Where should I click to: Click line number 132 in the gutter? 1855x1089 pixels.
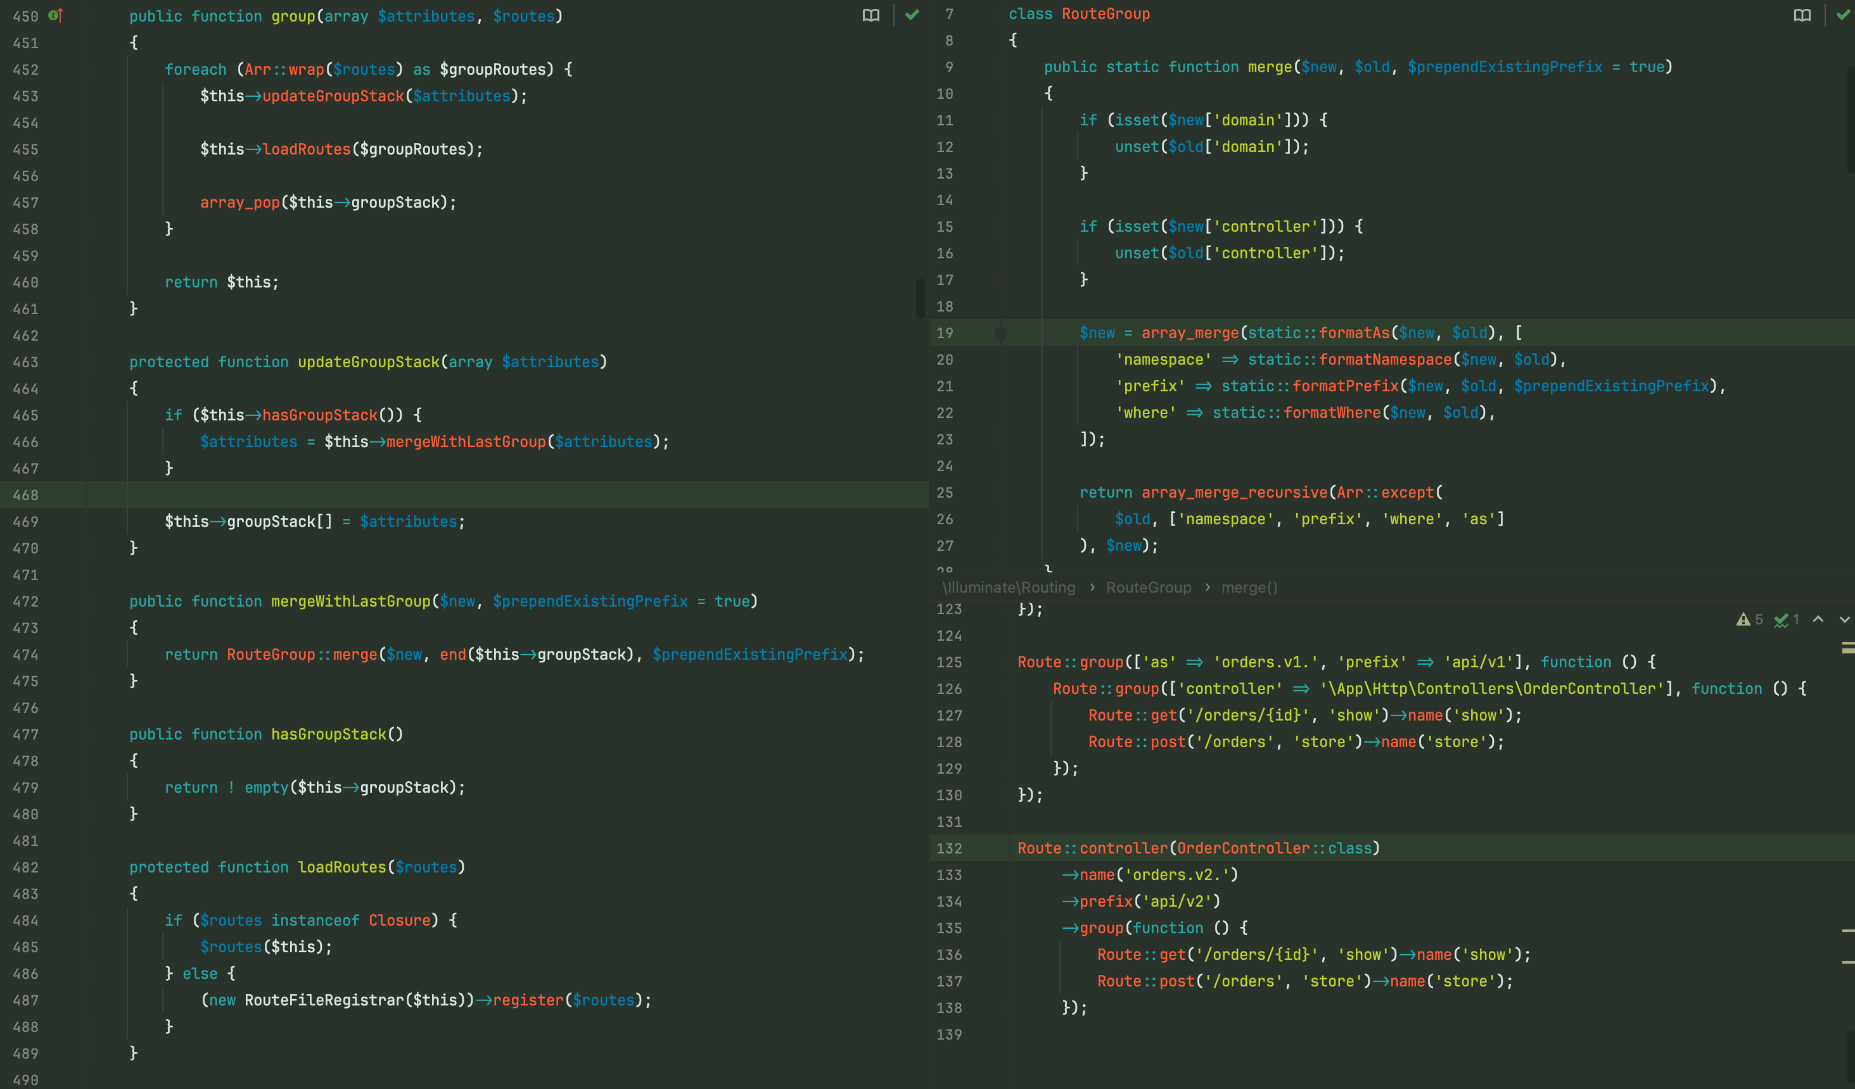coord(949,848)
